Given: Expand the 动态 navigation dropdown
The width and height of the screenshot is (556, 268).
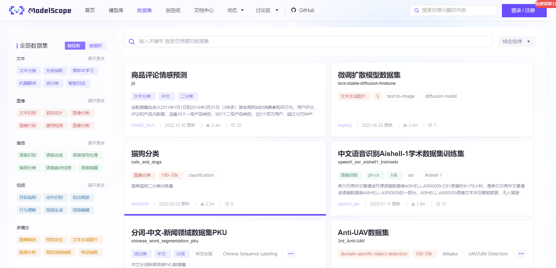Looking at the screenshot, I should click(x=236, y=10).
